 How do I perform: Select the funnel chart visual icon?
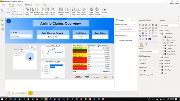point(143,31)
